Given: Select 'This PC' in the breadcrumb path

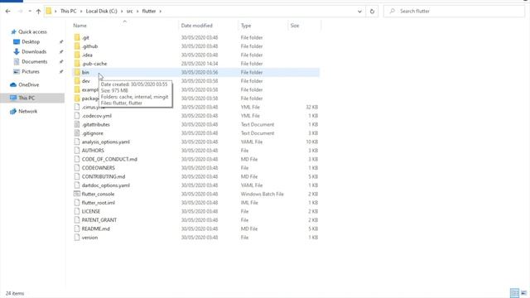Looking at the screenshot, I should [x=68, y=11].
